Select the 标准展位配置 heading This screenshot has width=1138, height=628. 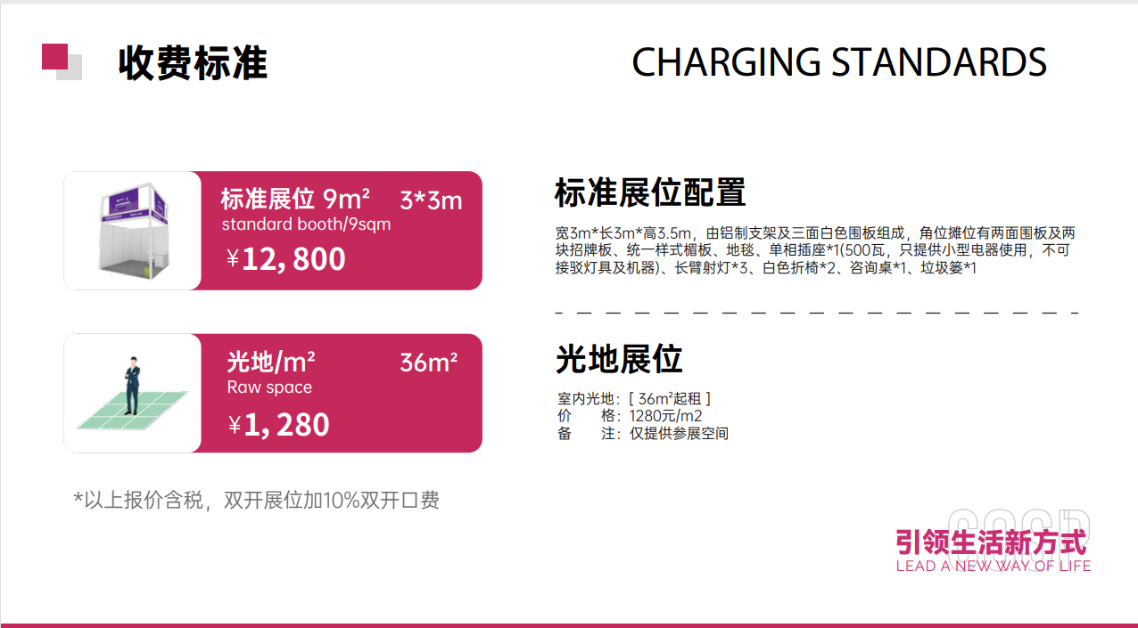pos(650,192)
